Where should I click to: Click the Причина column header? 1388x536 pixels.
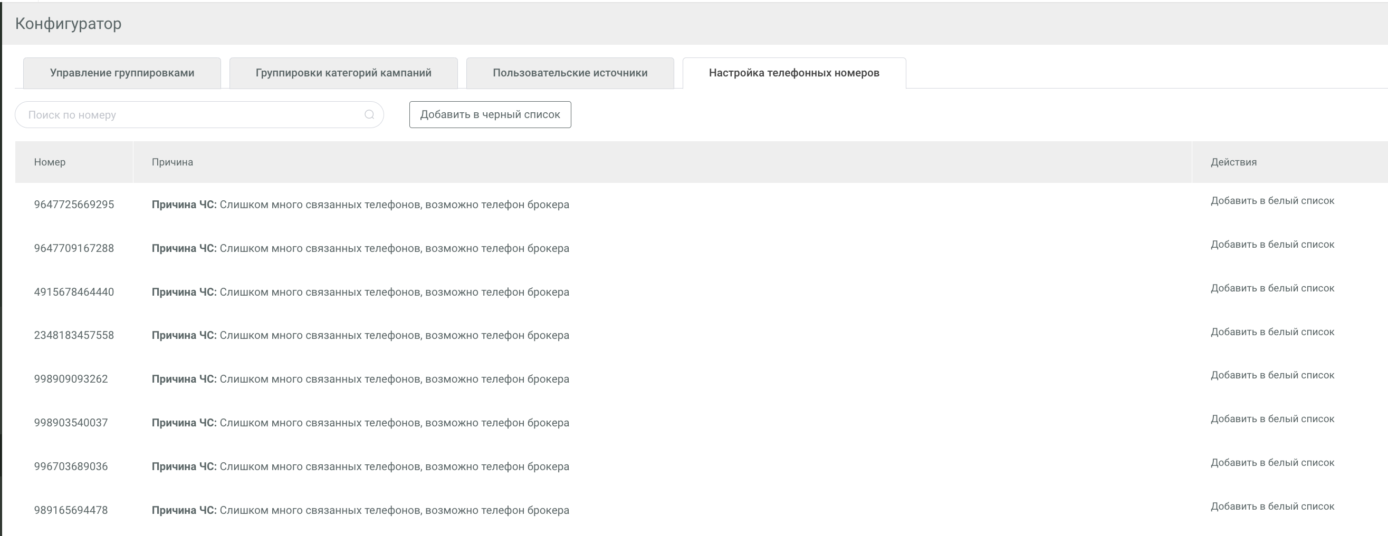[173, 162]
